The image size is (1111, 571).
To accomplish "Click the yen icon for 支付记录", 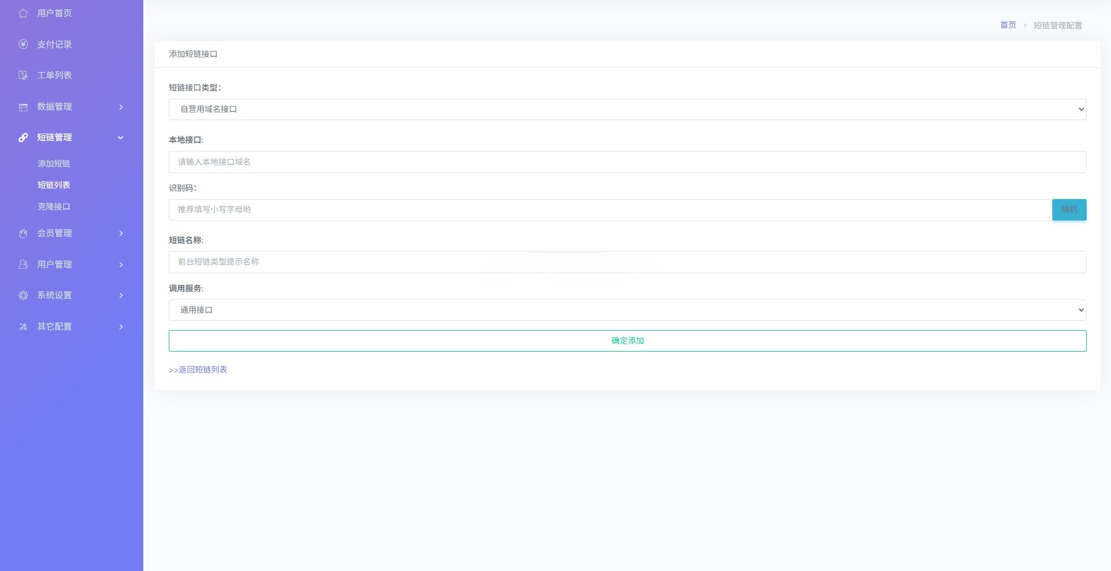I will point(23,44).
